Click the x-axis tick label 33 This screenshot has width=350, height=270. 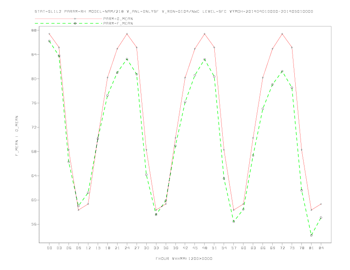click(x=156, y=248)
